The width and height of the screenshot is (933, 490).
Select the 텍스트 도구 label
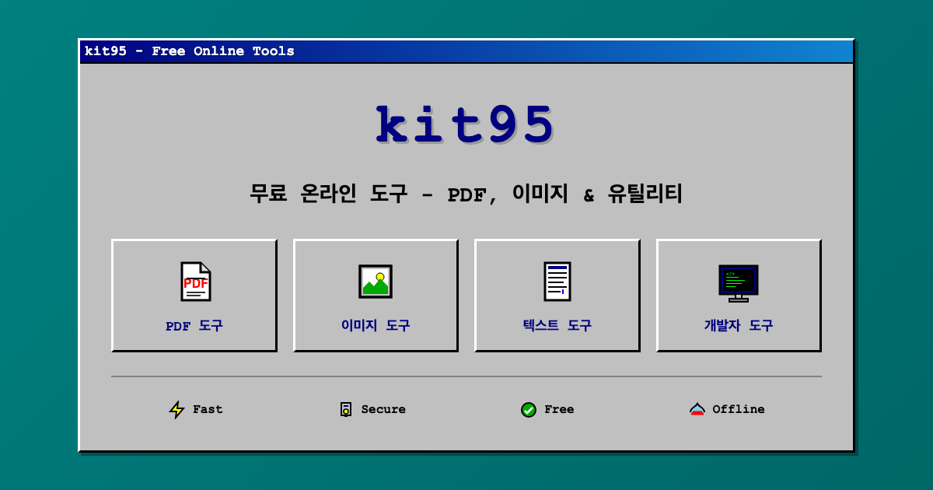click(x=557, y=326)
